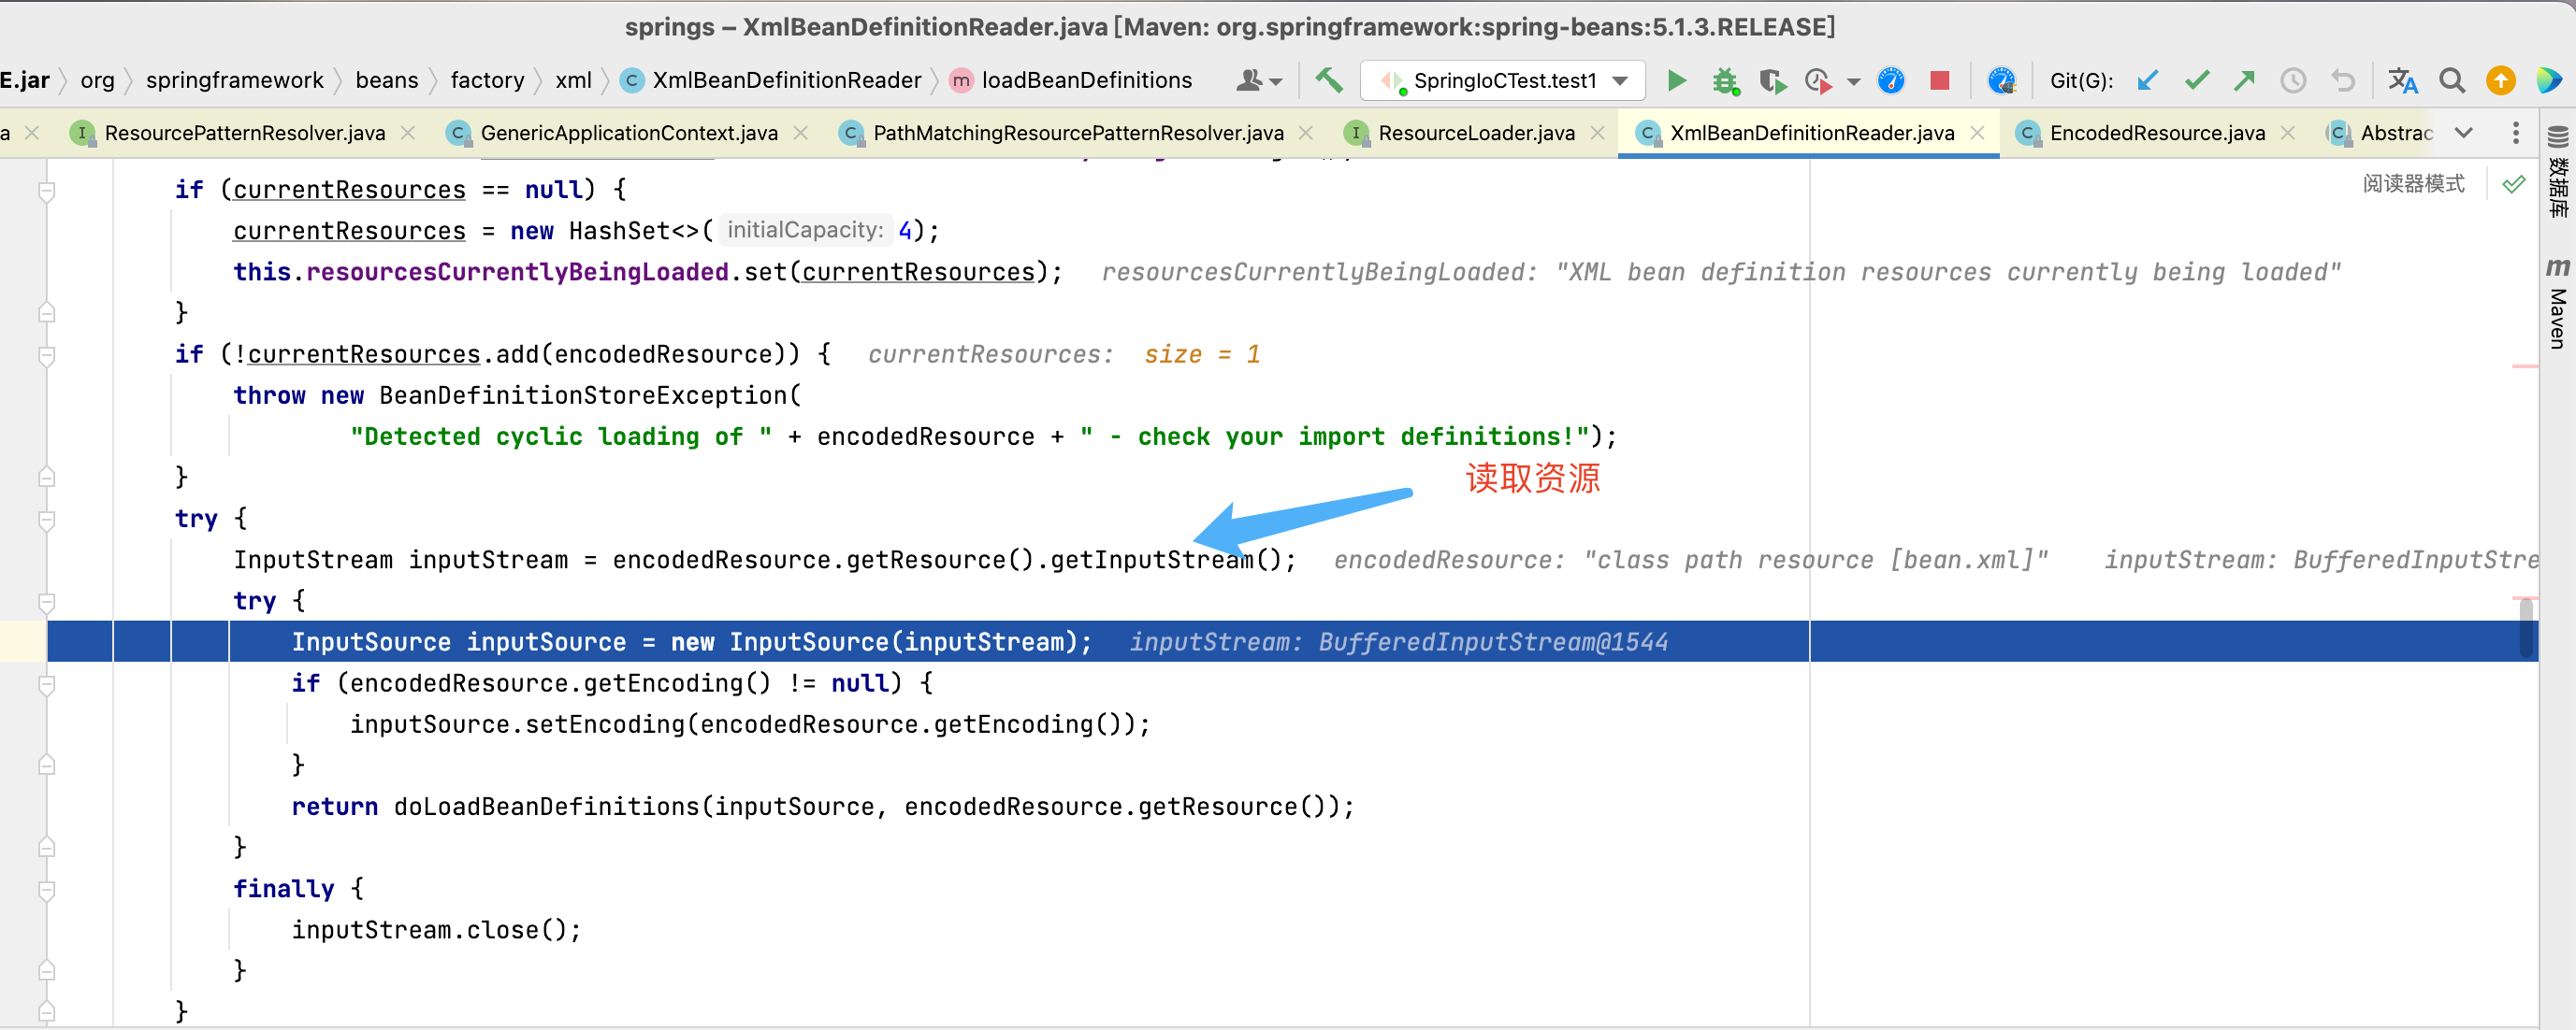Run with Coverage using the shield icon
The width and height of the screenshot is (2576, 1030).
point(1773,80)
